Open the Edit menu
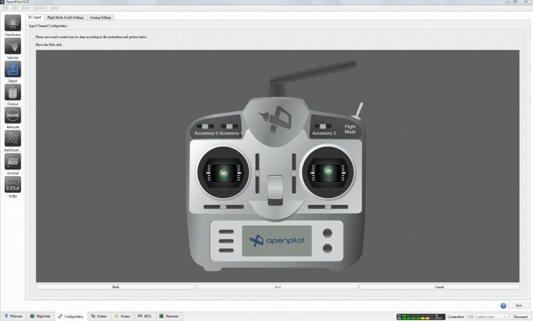The height and width of the screenshot is (321, 533). click(x=15, y=8)
